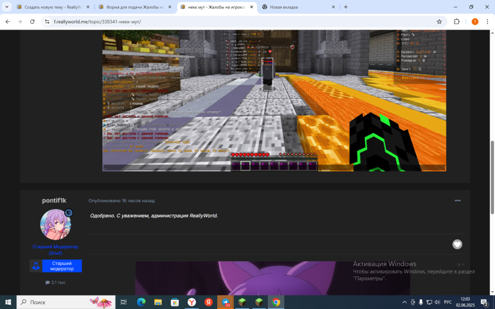Click the scrollbar up arrow
495x309 pixels.
point(492,33)
